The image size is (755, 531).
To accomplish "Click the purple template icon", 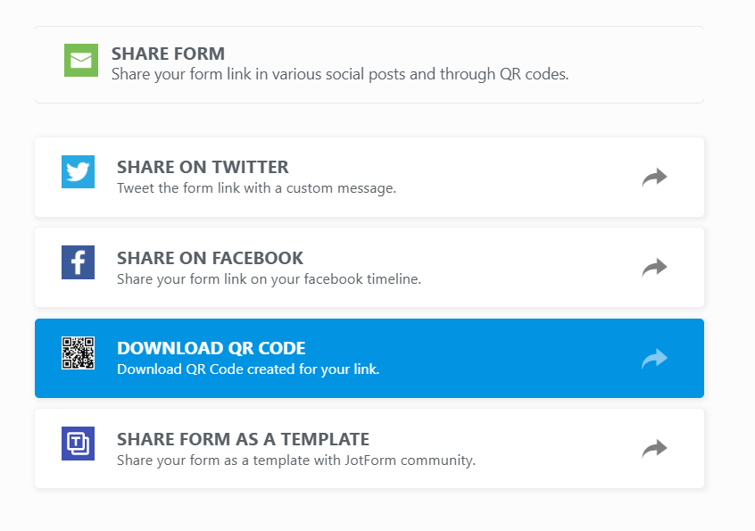I will [78, 444].
